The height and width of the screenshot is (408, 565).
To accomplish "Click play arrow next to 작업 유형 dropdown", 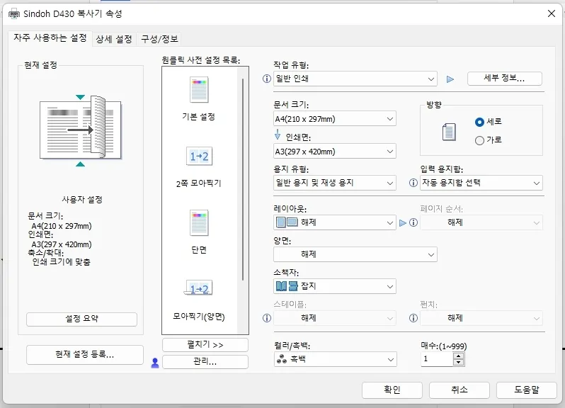I will (450, 79).
